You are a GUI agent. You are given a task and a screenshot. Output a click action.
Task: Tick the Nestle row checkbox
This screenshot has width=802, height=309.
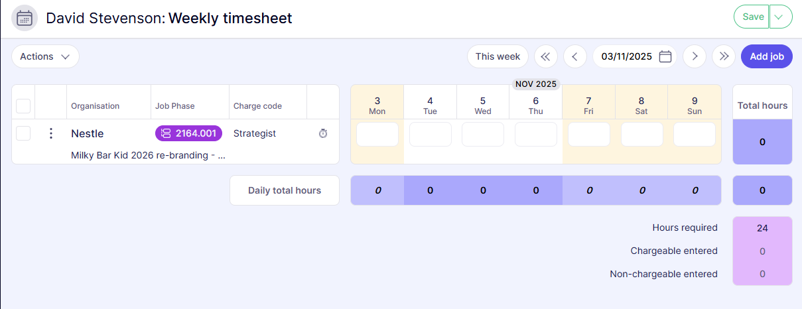[23, 133]
